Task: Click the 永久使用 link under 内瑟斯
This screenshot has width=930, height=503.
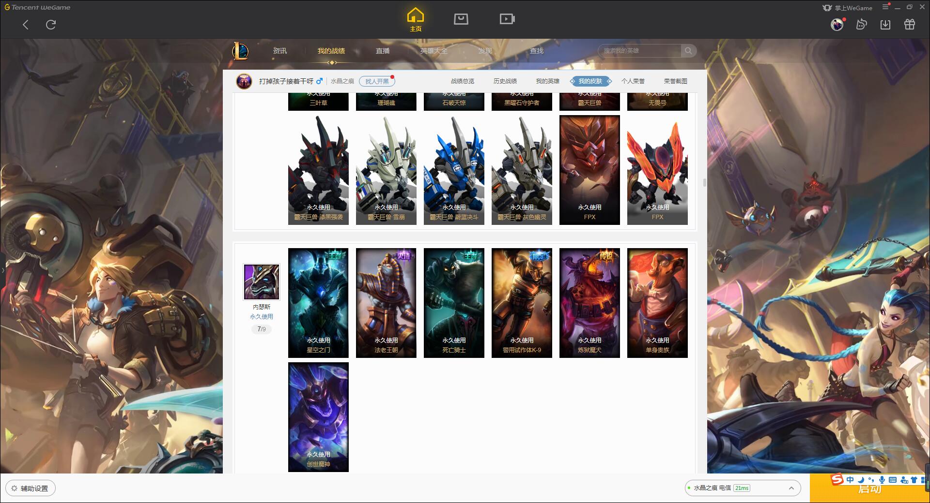Action: pos(262,316)
